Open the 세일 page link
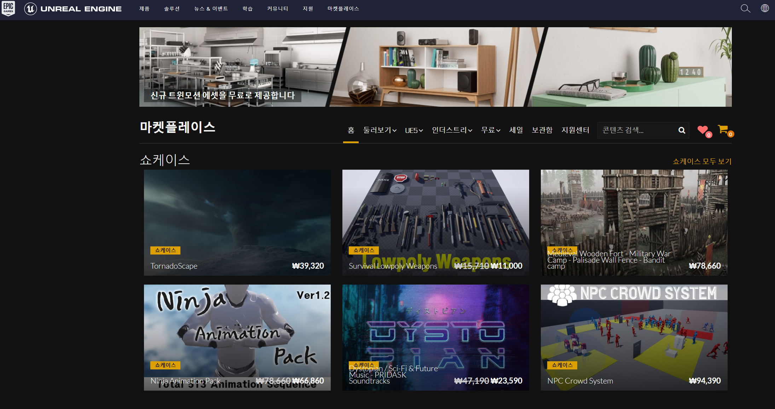 point(516,130)
